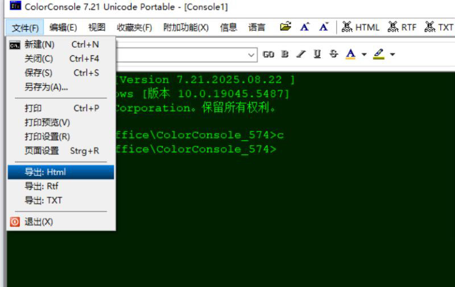Apply the font color A icon
Viewport: 455px width, 287px height.
coord(350,54)
